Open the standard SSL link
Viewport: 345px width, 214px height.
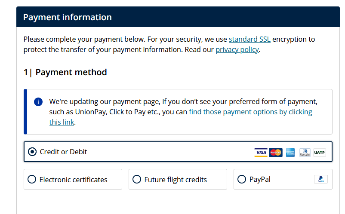pyautogui.click(x=250, y=39)
